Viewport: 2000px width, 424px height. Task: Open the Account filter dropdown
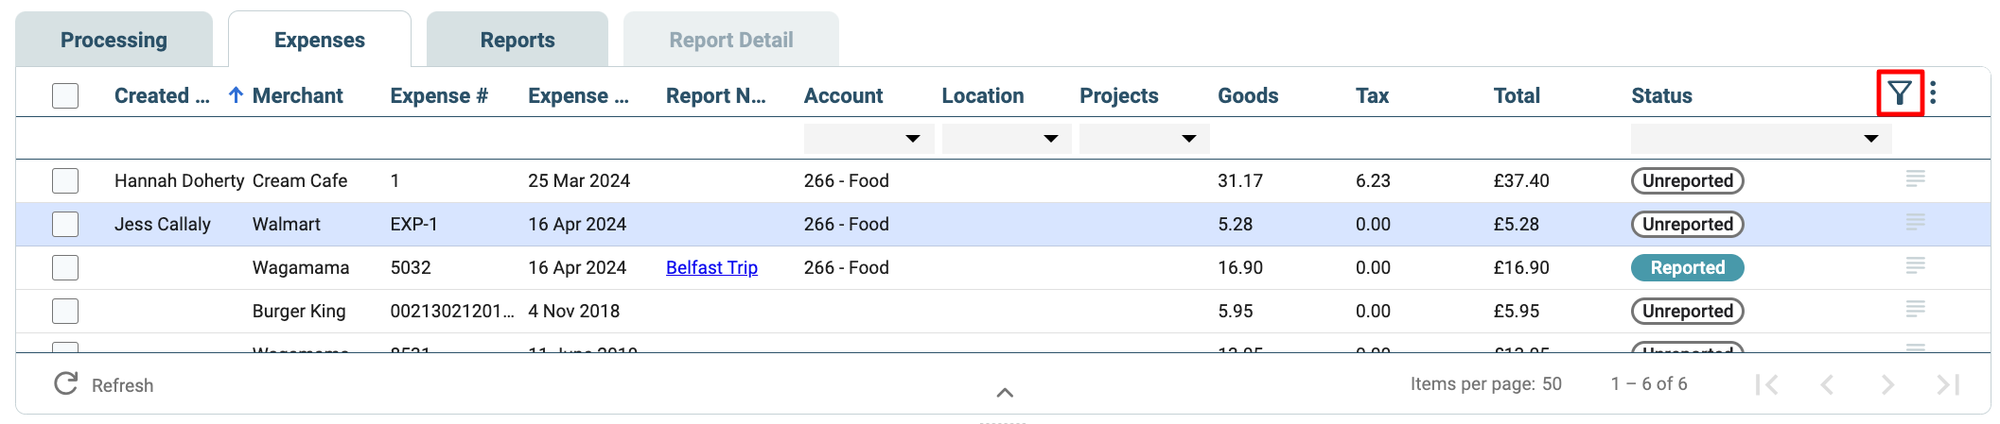click(x=868, y=139)
